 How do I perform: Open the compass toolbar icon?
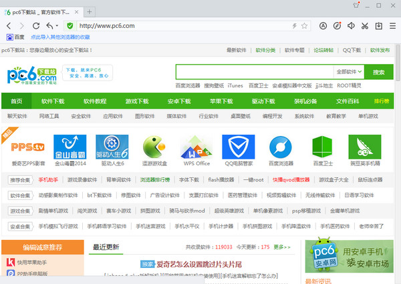[338, 26]
